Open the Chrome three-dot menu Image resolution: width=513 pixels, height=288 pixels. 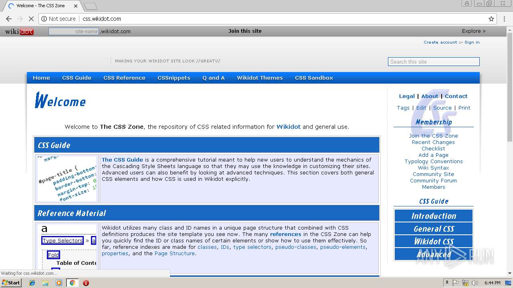click(504, 19)
